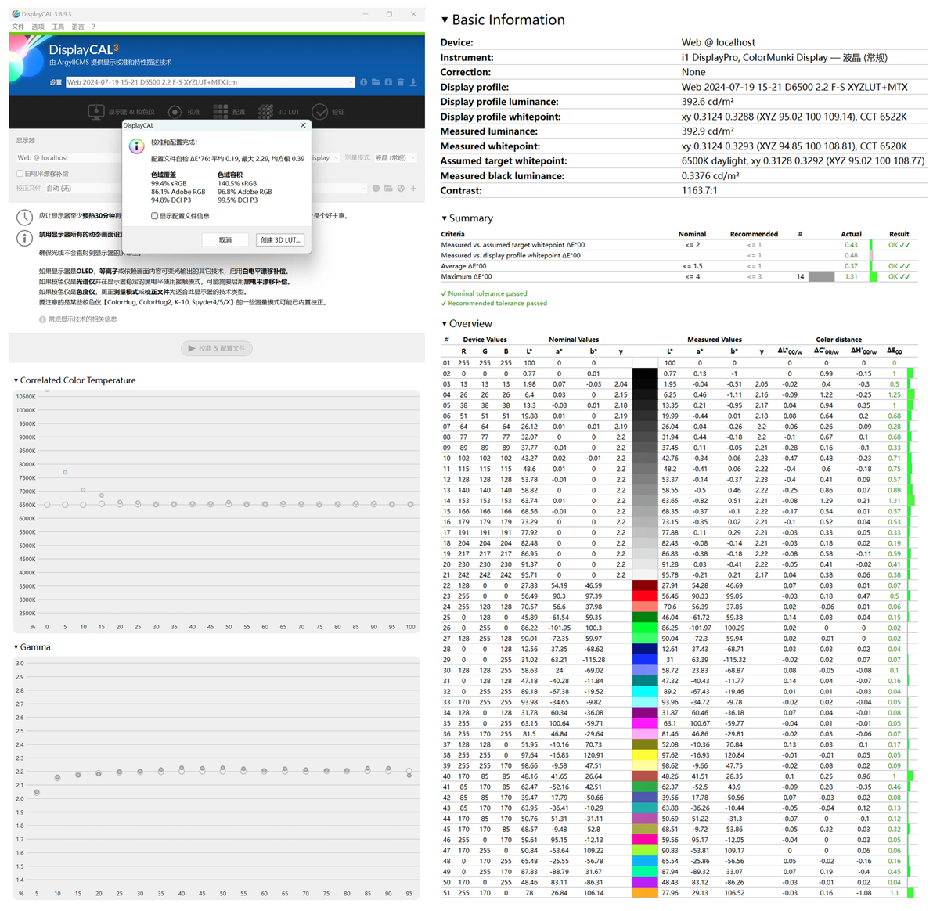Enable 白电平漂移补偿 checkbox
The height and width of the screenshot is (911, 933).
[20, 174]
